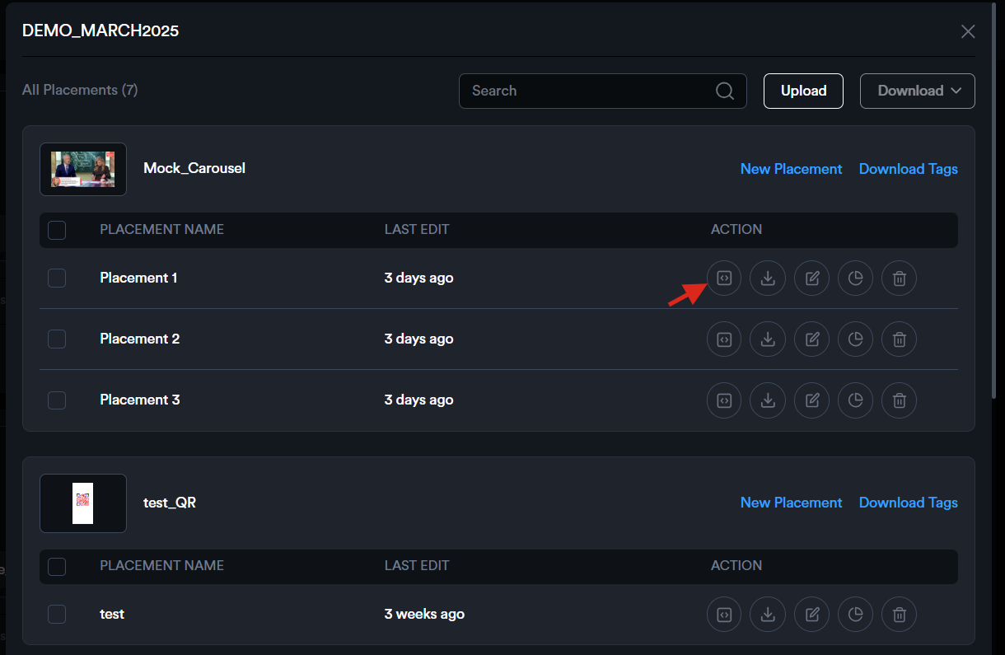Click into the Search input field
Image resolution: width=1005 pixels, height=655 pixels.
pos(585,91)
